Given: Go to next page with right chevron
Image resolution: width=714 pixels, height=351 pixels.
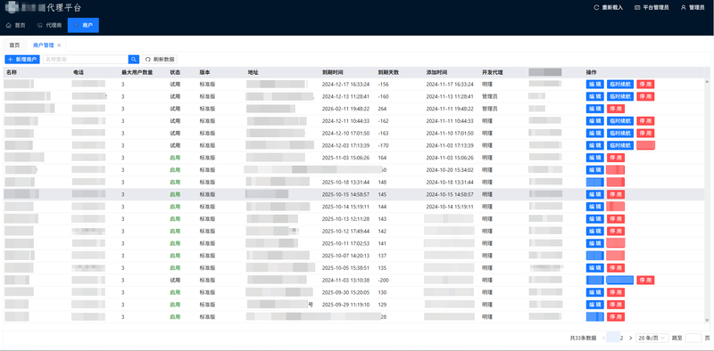Looking at the screenshot, I should tap(631, 338).
